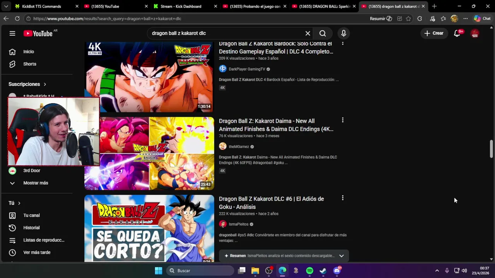
Task: Open the YouTube hamburger guide menu
Action: click(x=12, y=33)
